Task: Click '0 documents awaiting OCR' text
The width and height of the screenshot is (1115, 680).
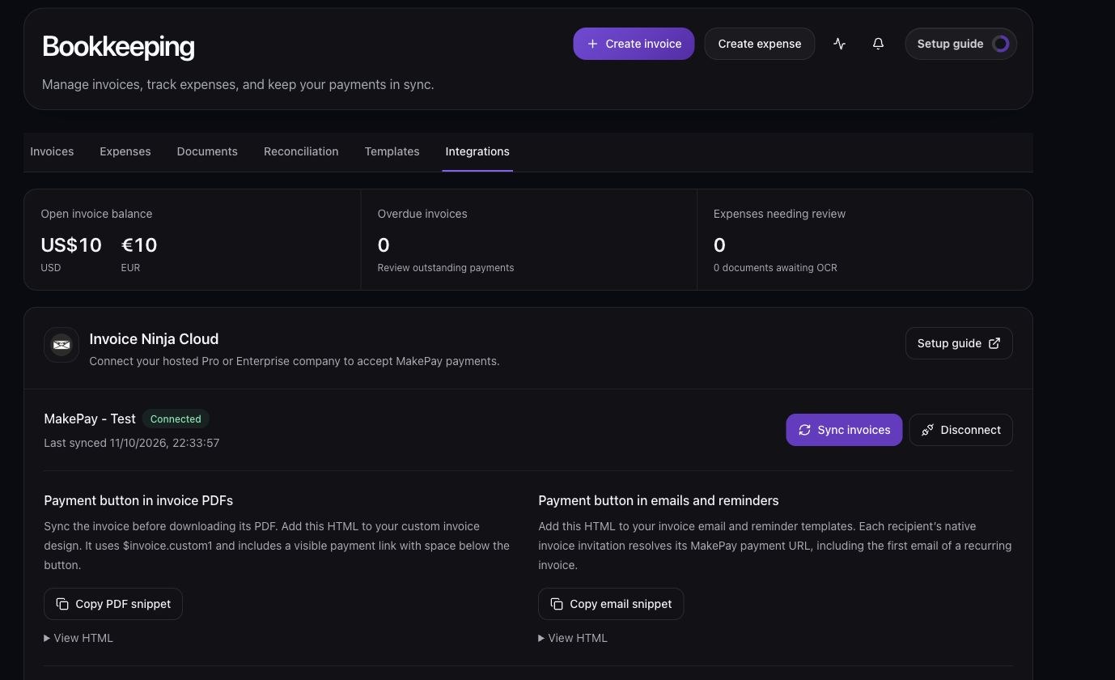Action: point(775,268)
